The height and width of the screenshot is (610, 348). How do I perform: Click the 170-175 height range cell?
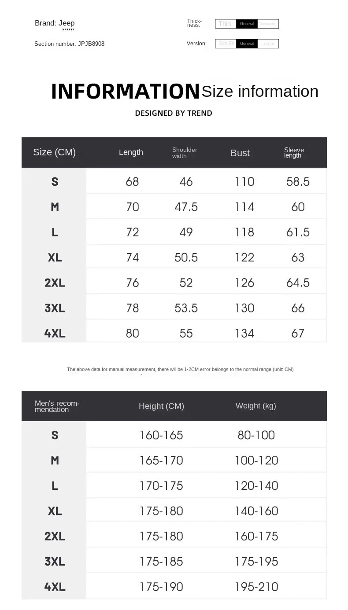coord(161,485)
